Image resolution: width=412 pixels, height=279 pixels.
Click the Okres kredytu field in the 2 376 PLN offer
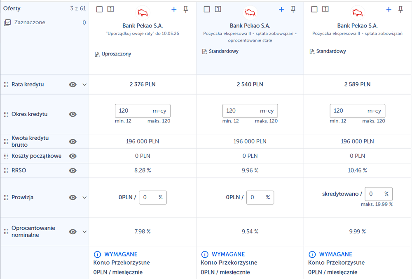pos(143,111)
